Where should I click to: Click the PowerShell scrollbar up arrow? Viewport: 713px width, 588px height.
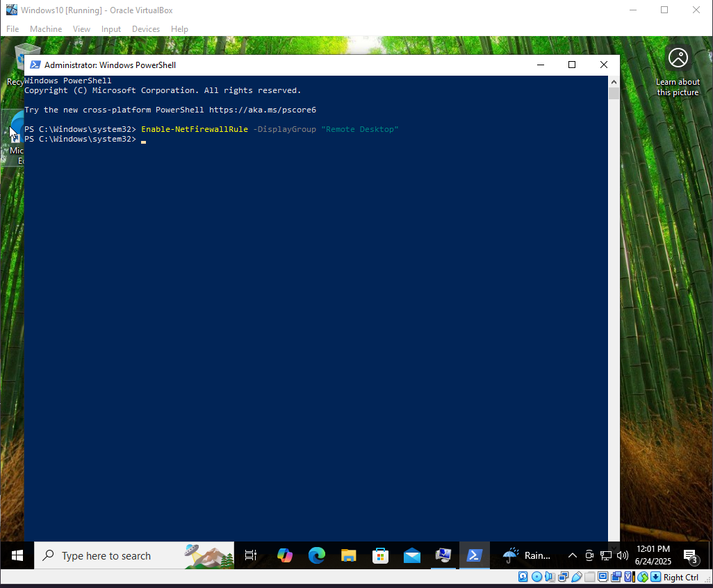pos(614,82)
